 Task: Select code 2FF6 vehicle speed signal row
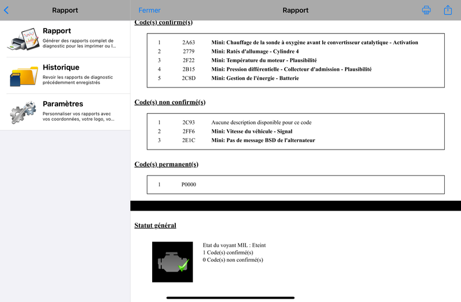click(x=296, y=131)
